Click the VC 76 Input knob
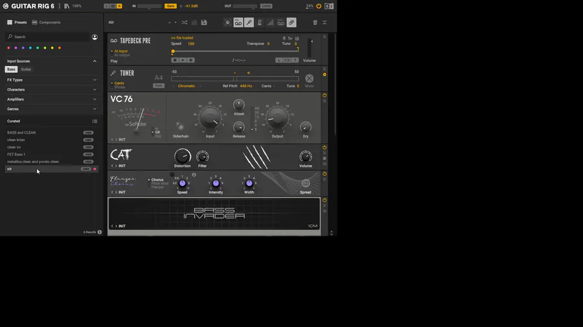Image resolution: width=583 pixels, height=327 pixels. click(x=210, y=118)
